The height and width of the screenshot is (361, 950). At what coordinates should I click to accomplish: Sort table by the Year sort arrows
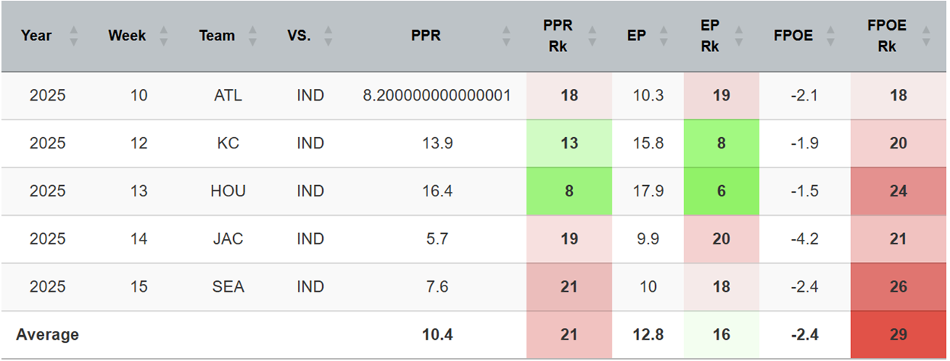(x=74, y=36)
